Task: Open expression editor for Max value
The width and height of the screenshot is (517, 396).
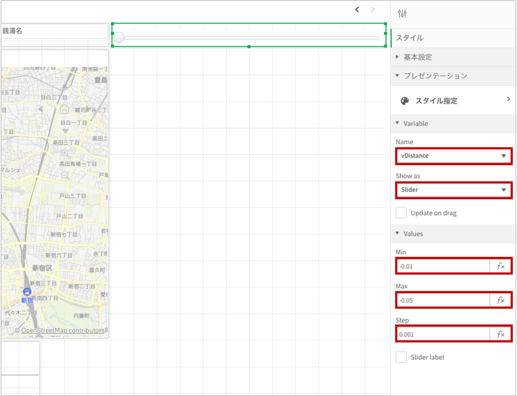Action: 500,300
